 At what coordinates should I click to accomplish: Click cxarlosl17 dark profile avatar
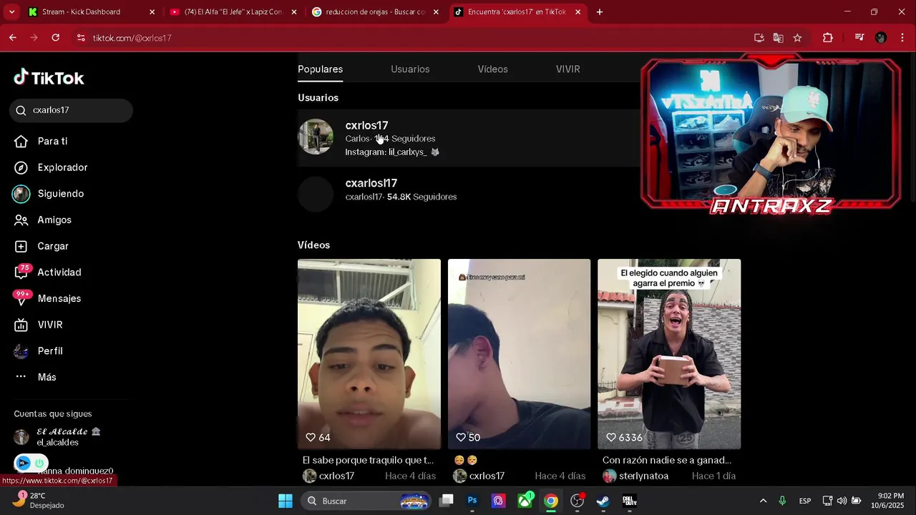point(316,194)
